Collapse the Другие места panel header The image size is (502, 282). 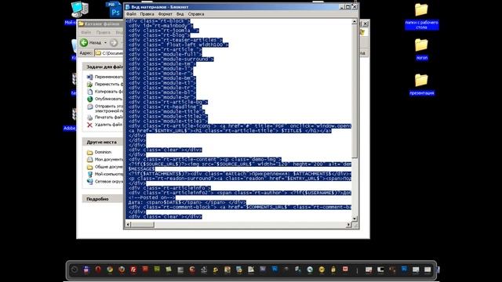[103, 142]
